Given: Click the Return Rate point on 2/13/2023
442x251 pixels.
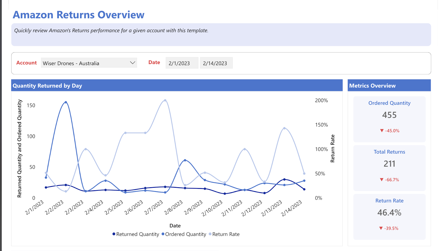Looking at the screenshot, I should tap(285, 128).
